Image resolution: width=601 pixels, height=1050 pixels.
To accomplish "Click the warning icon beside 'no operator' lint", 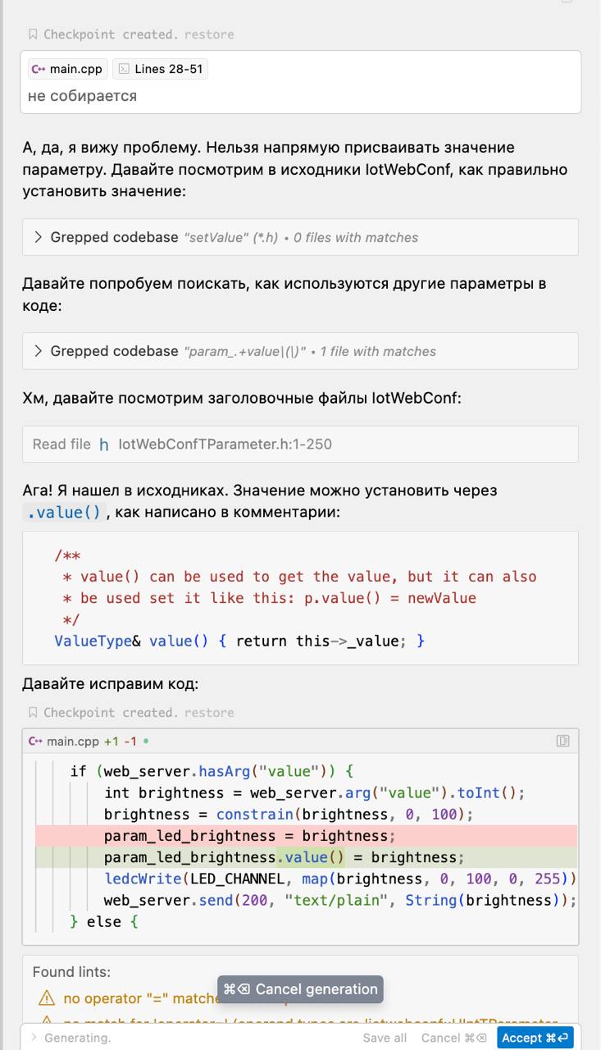I will [47, 999].
